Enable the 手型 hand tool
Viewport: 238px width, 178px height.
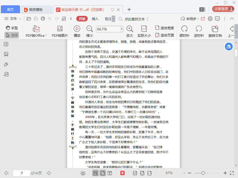pyautogui.click(x=12, y=28)
